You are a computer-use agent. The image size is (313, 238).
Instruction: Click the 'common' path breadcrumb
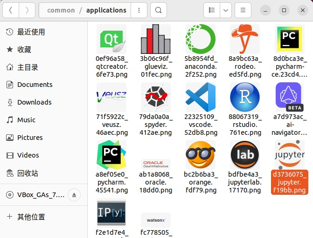tap(61, 10)
